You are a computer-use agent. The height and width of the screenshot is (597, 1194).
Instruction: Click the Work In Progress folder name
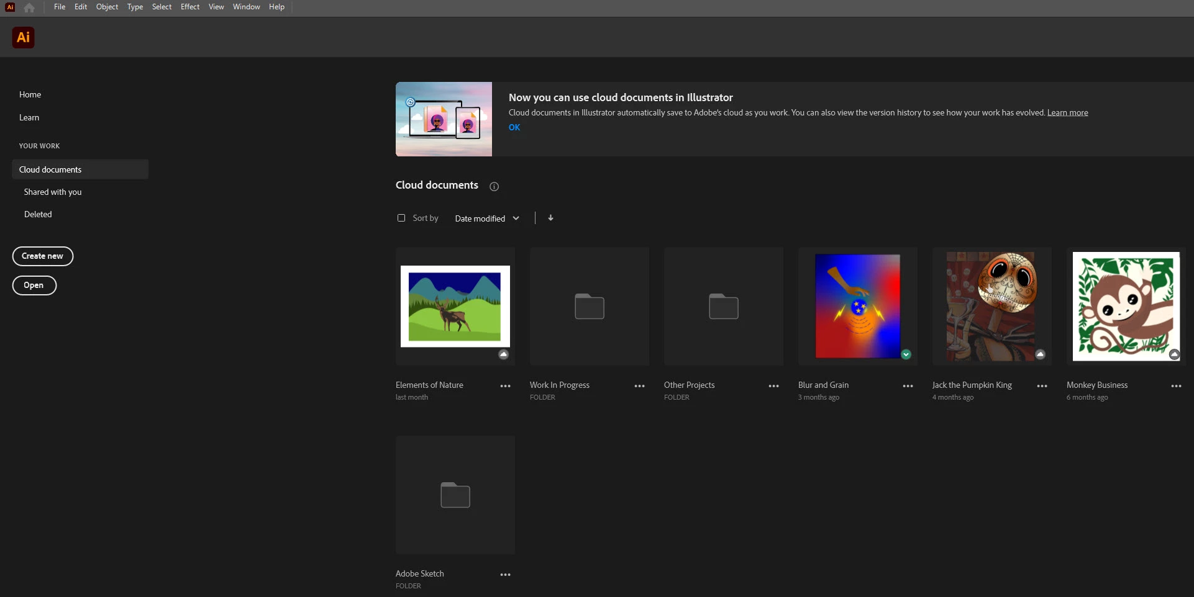[x=560, y=385]
